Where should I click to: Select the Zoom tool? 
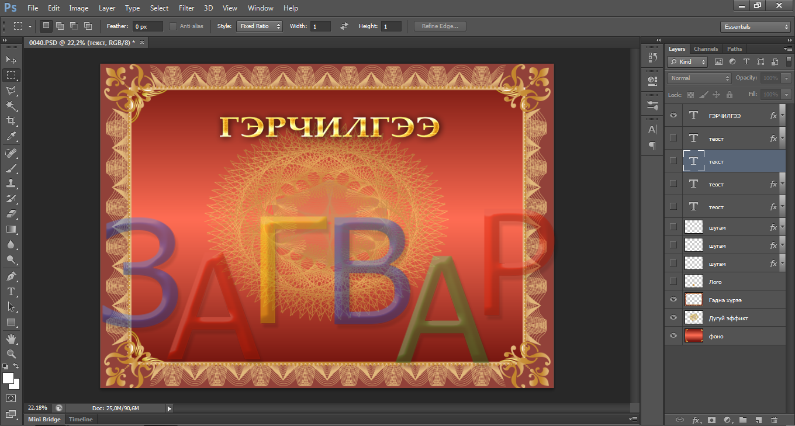tap(11, 354)
